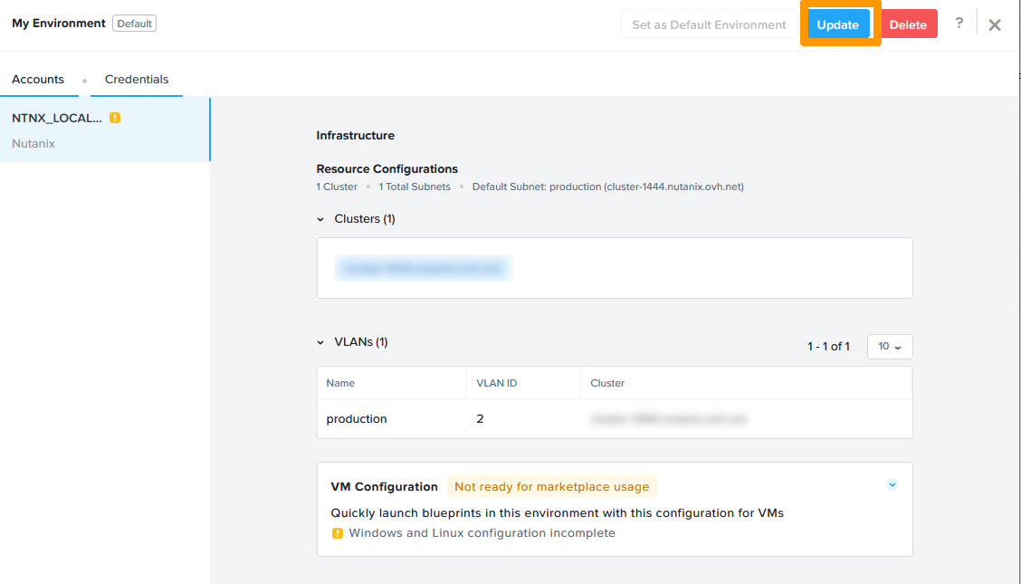The height and width of the screenshot is (584, 1021).
Task: Collapse the Clusters section
Action: (320, 218)
